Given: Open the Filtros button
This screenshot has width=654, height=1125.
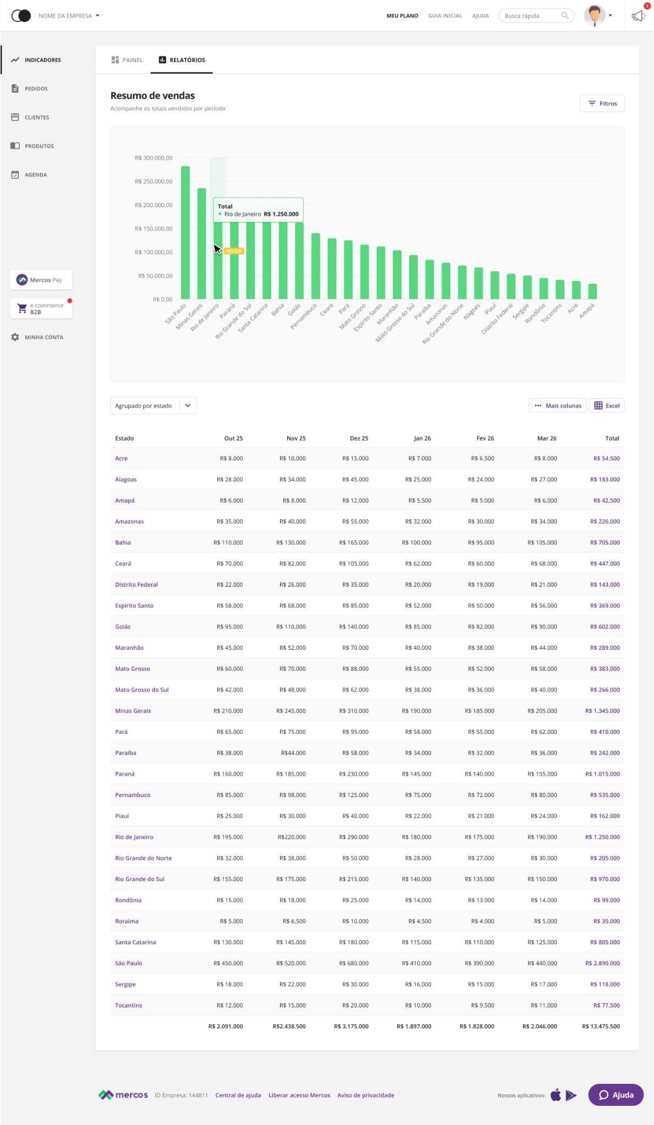Looking at the screenshot, I should pyautogui.click(x=602, y=103).
